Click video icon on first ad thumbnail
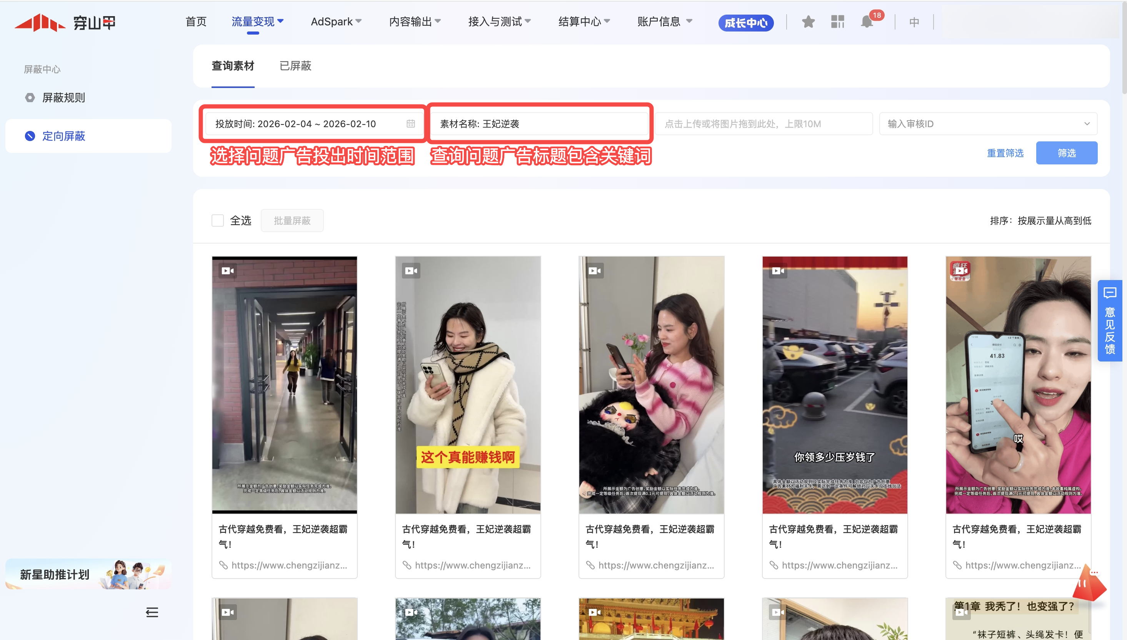Image resolution: width=1127 pixels, height=640 pixels. [227, 271]
